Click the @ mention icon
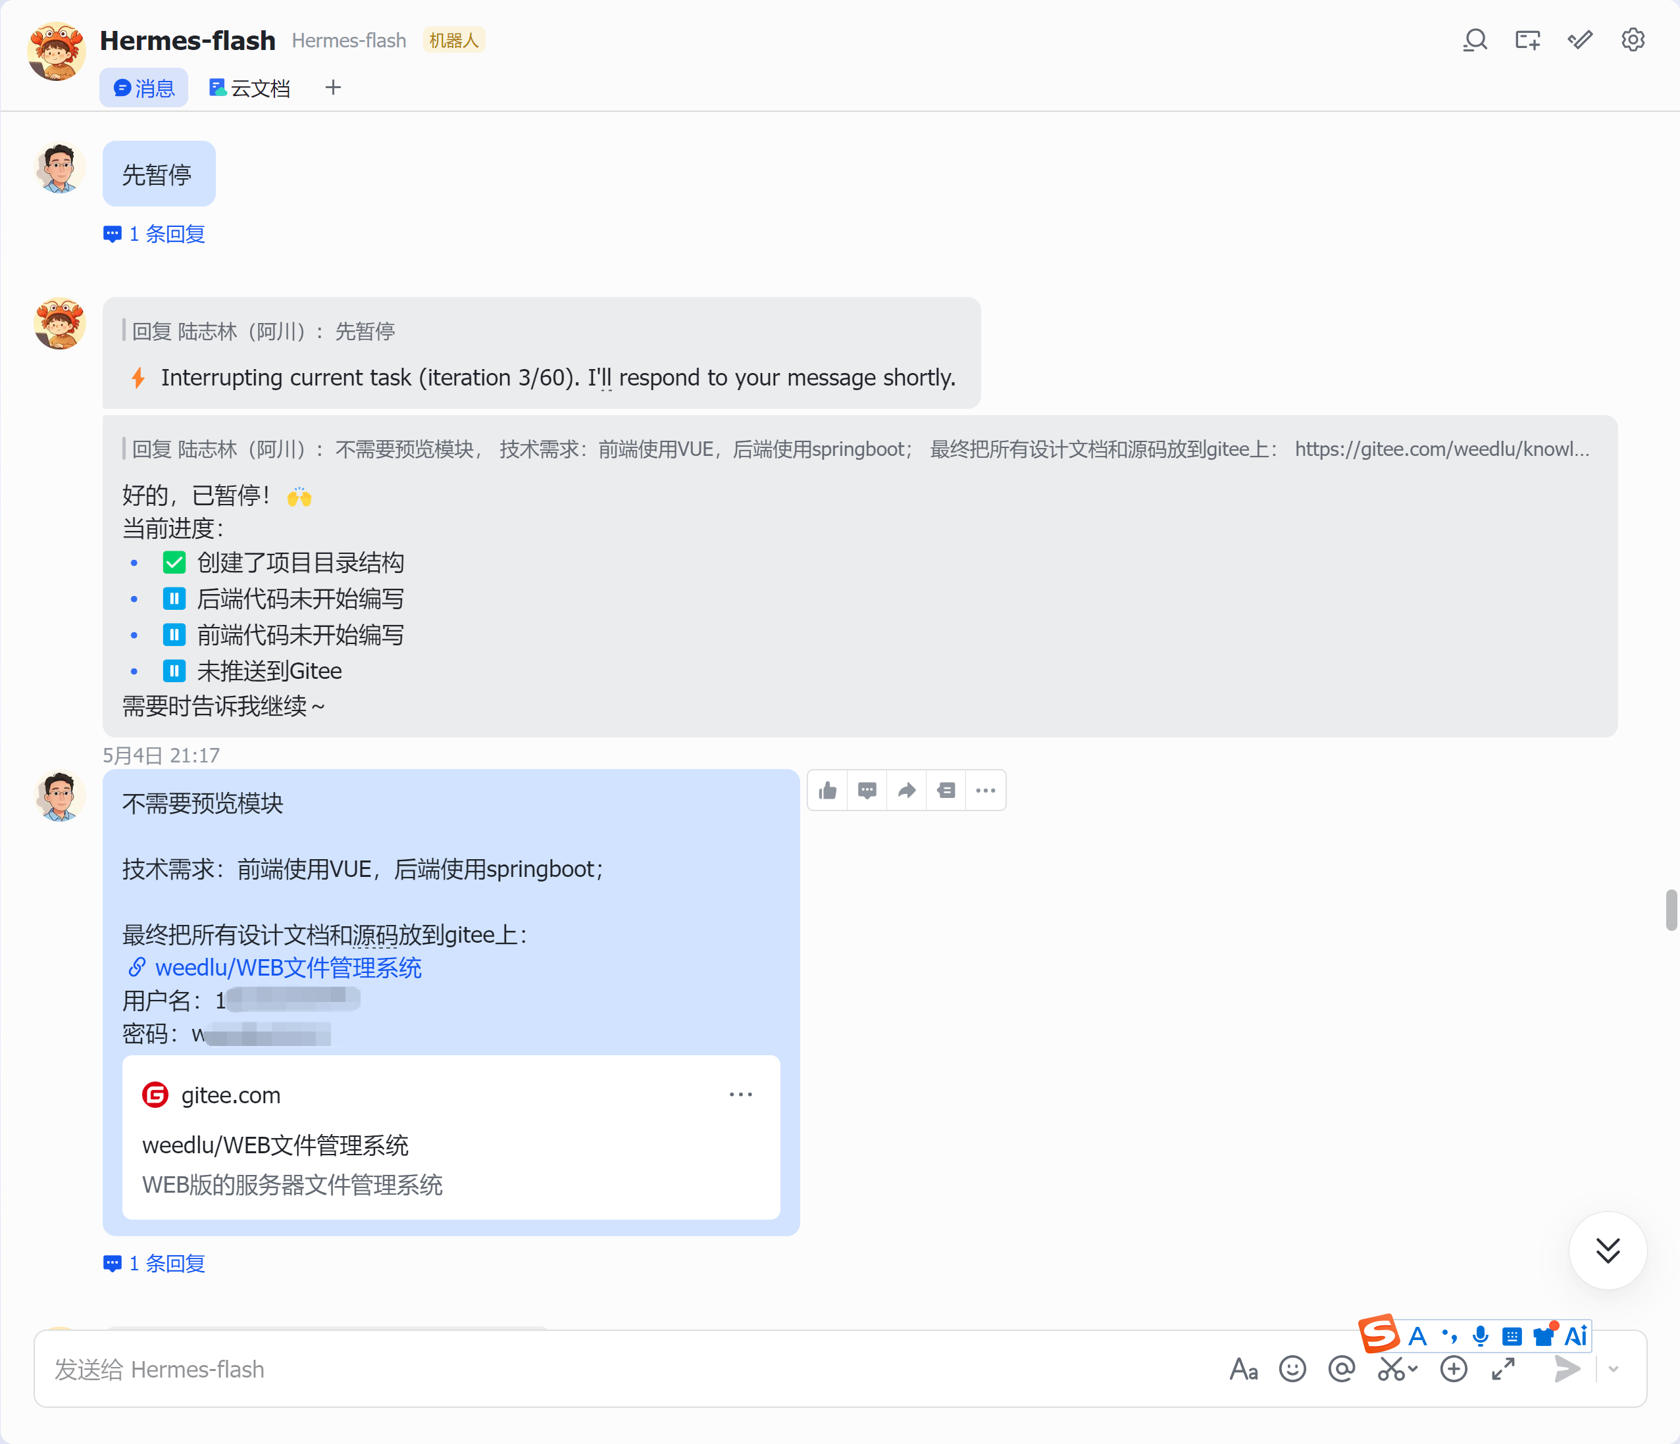 tap(1342, 1370)
